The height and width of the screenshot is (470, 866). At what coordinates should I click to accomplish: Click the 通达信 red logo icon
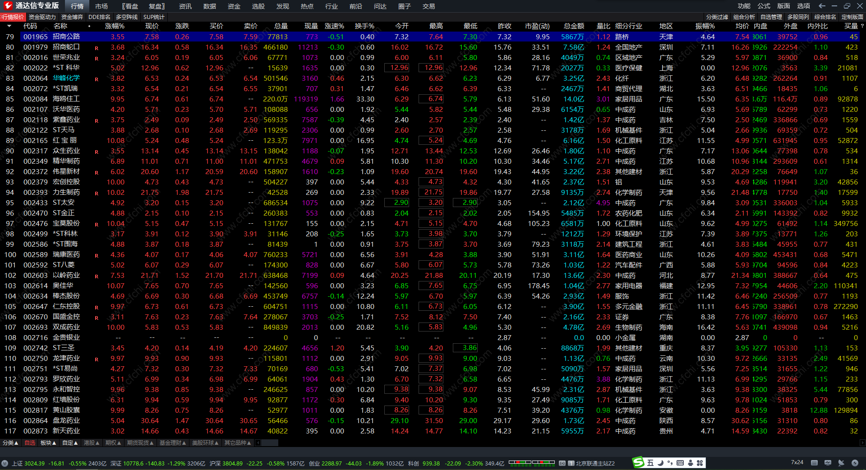tap(8, 6)
